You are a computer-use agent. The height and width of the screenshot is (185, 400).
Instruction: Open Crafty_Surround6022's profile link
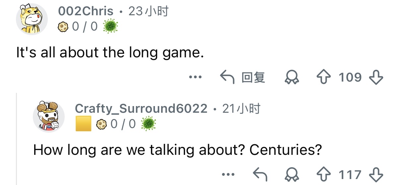click(141, 108)
